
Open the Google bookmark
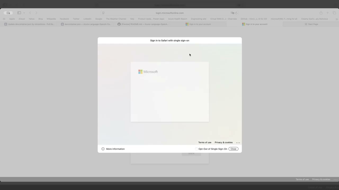pos(99,19)
